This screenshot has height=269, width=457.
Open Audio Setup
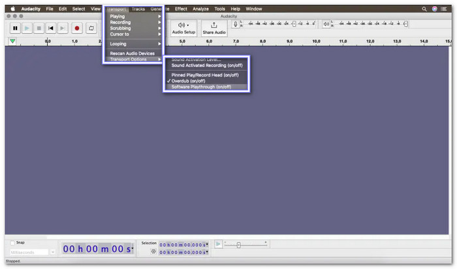coord(183,28)
